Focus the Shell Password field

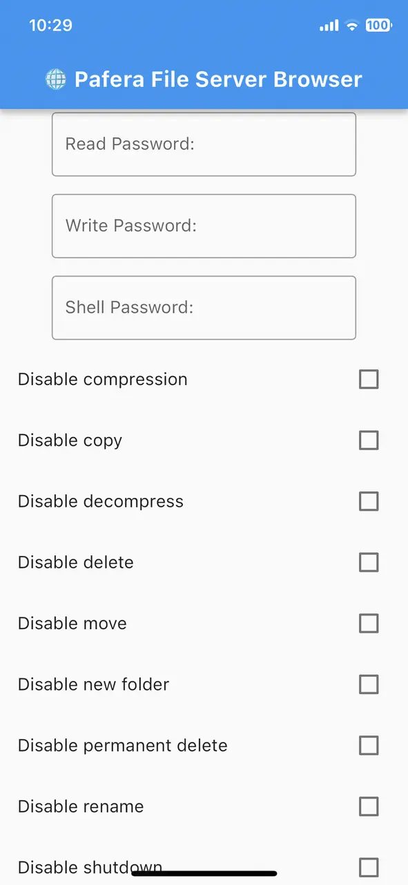[204, 308]
